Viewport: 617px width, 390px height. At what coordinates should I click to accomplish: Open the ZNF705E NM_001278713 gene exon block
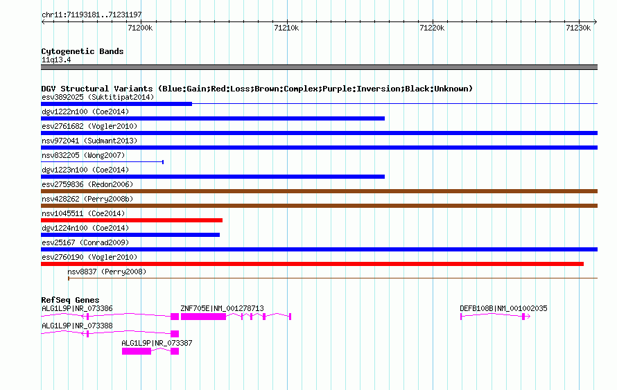coord(203,317)
